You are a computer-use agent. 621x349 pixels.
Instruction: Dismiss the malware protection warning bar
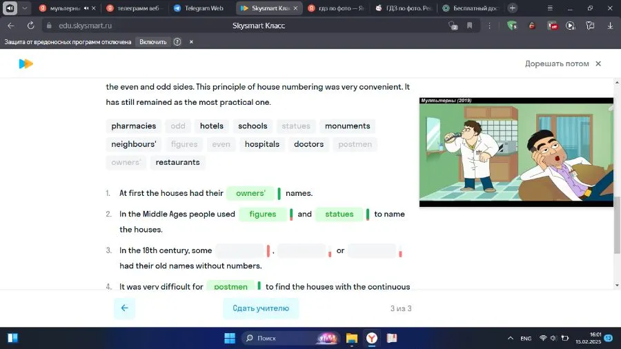tap(191, 41)
